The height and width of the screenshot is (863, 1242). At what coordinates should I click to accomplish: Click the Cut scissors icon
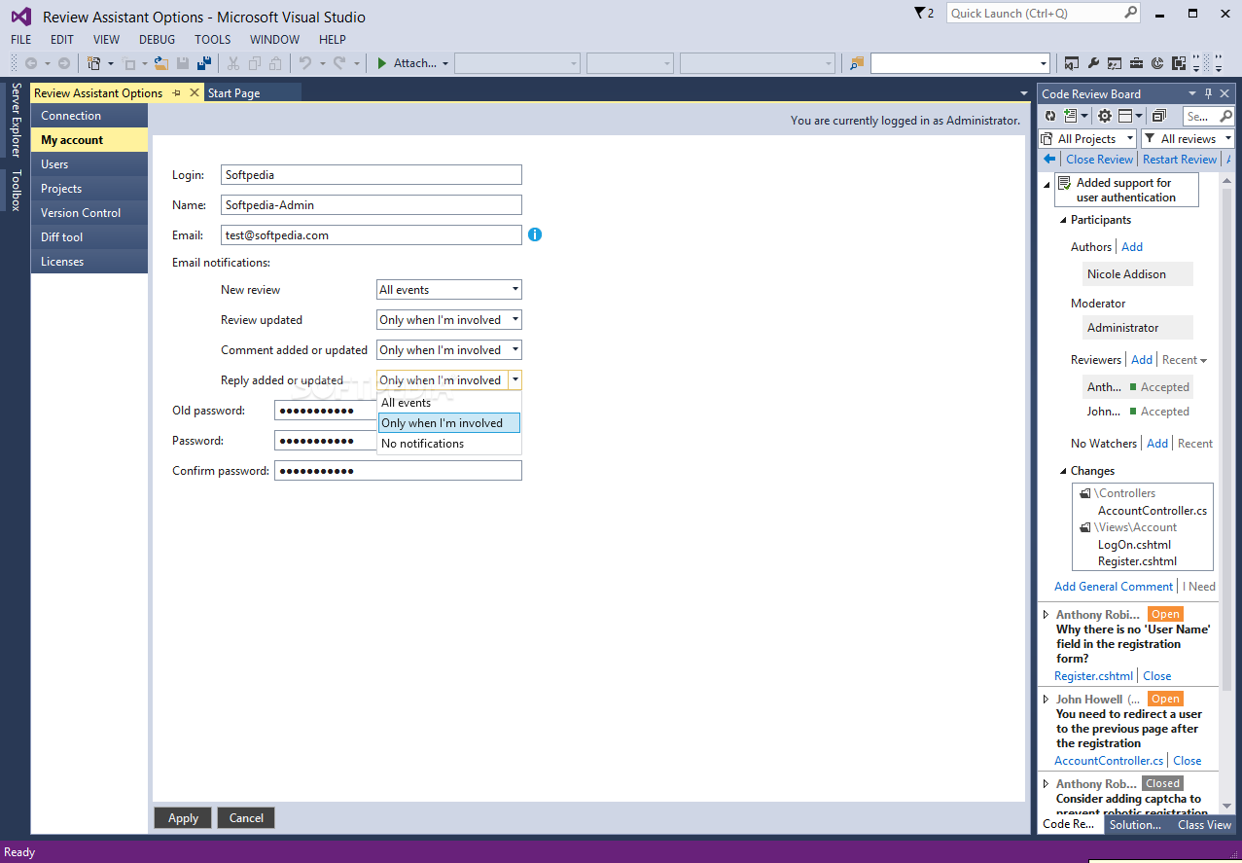point(233,63)
